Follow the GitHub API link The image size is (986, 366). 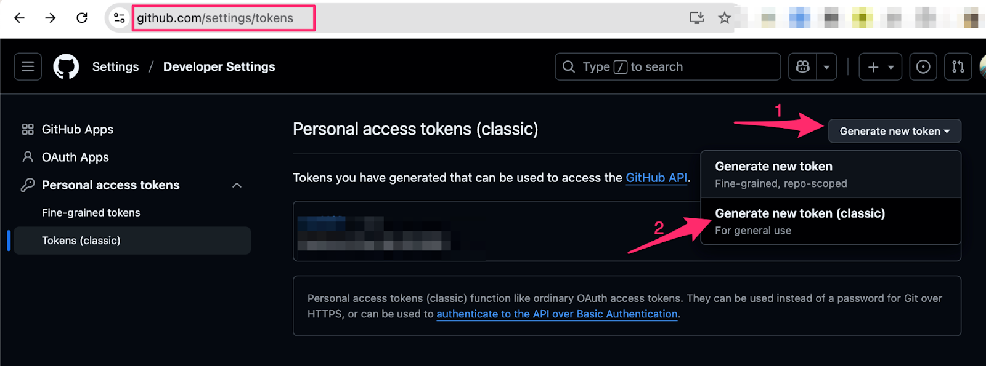[x=656, y=178]
